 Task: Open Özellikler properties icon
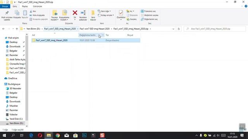[121, 15]
